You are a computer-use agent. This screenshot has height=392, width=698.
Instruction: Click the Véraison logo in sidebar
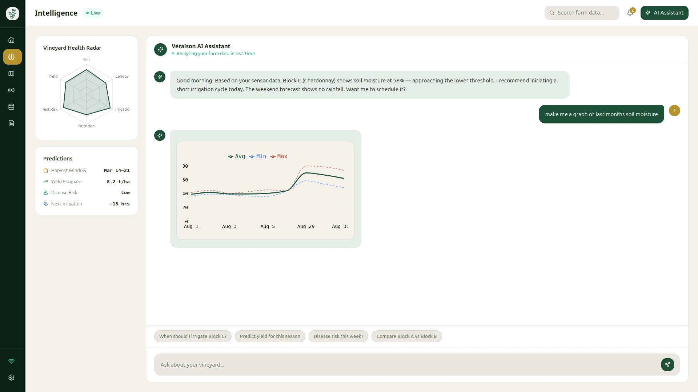point(12,13)
